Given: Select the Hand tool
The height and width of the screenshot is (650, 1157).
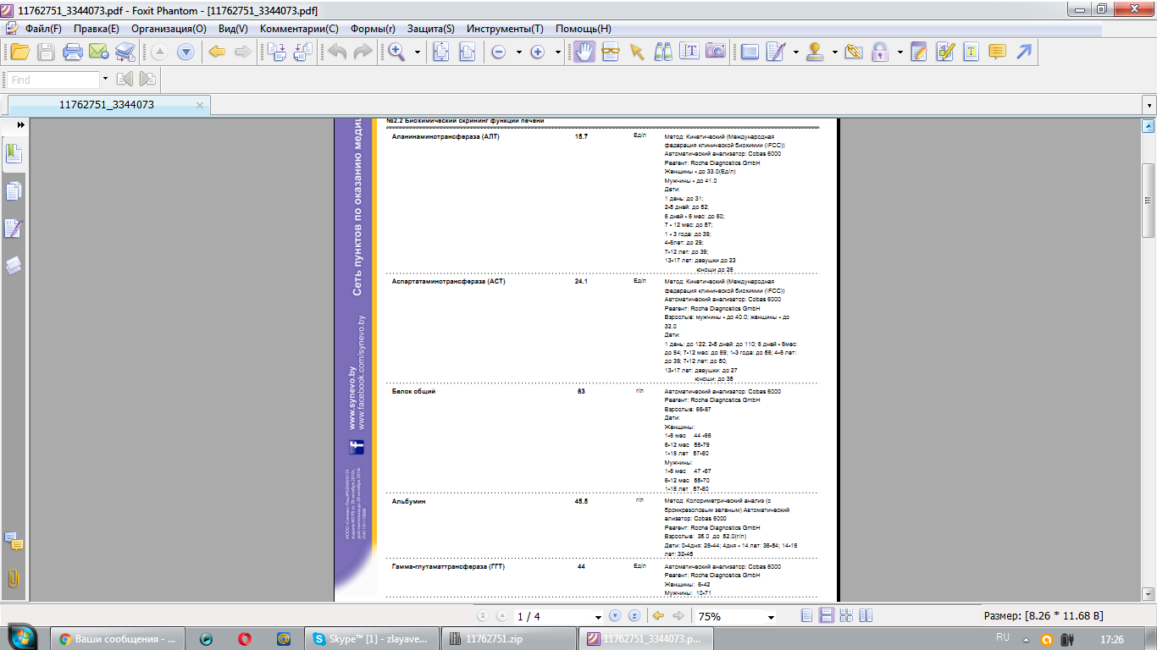Looking at the screenshot, I should [x=584, y=52].
